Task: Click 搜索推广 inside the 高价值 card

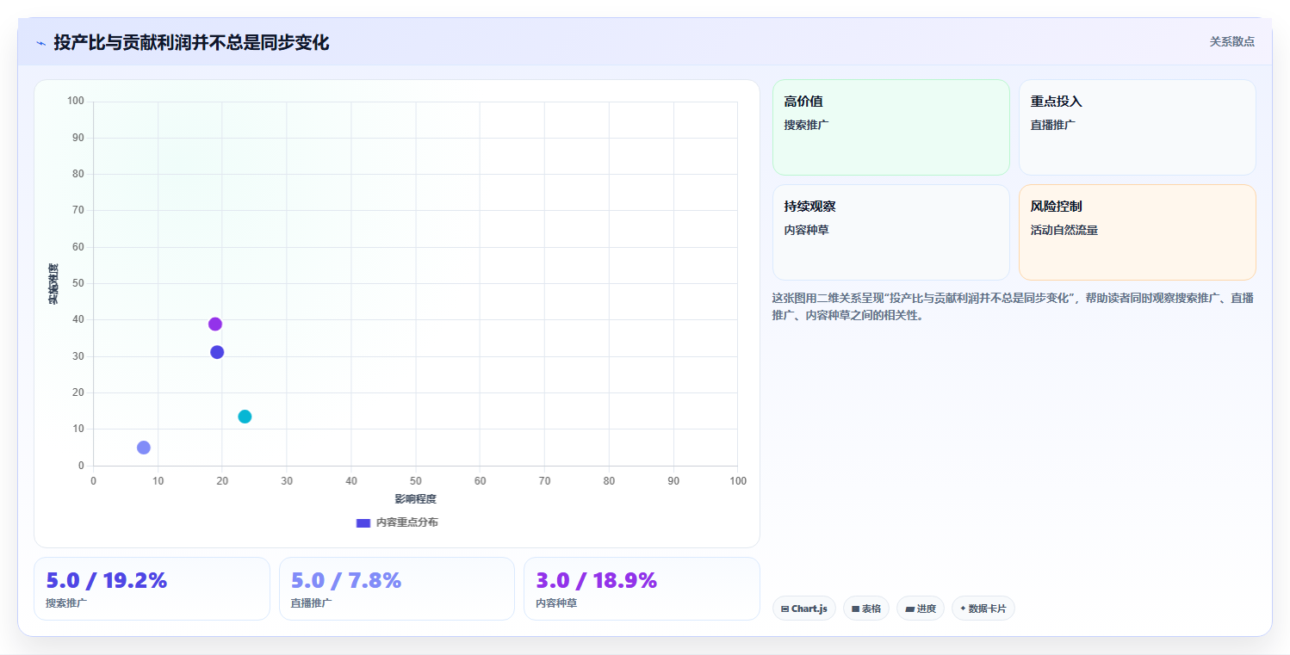Action: (x=806, y=125)
